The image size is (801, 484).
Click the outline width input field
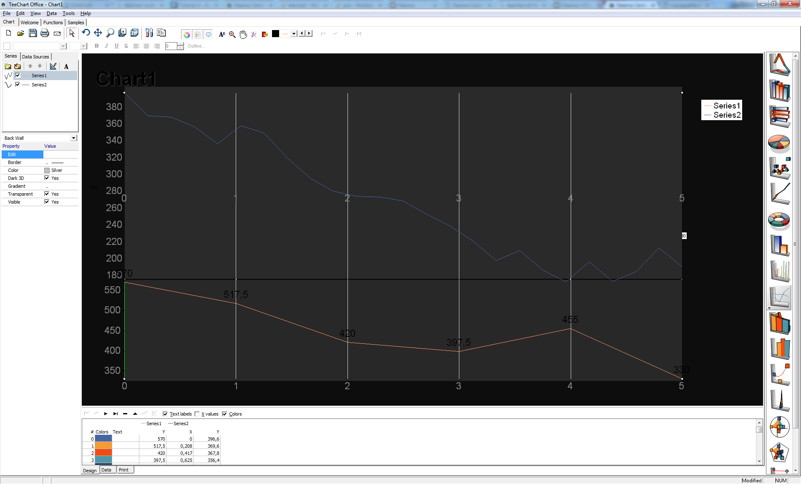coord(171,46)
